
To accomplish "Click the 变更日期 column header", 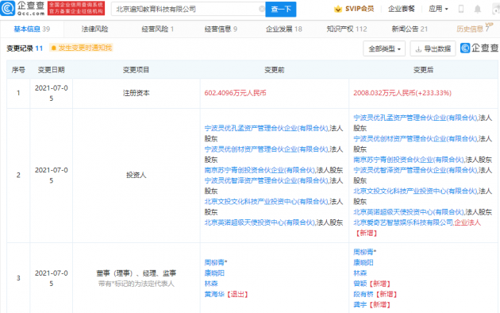I will coord(51,70).
